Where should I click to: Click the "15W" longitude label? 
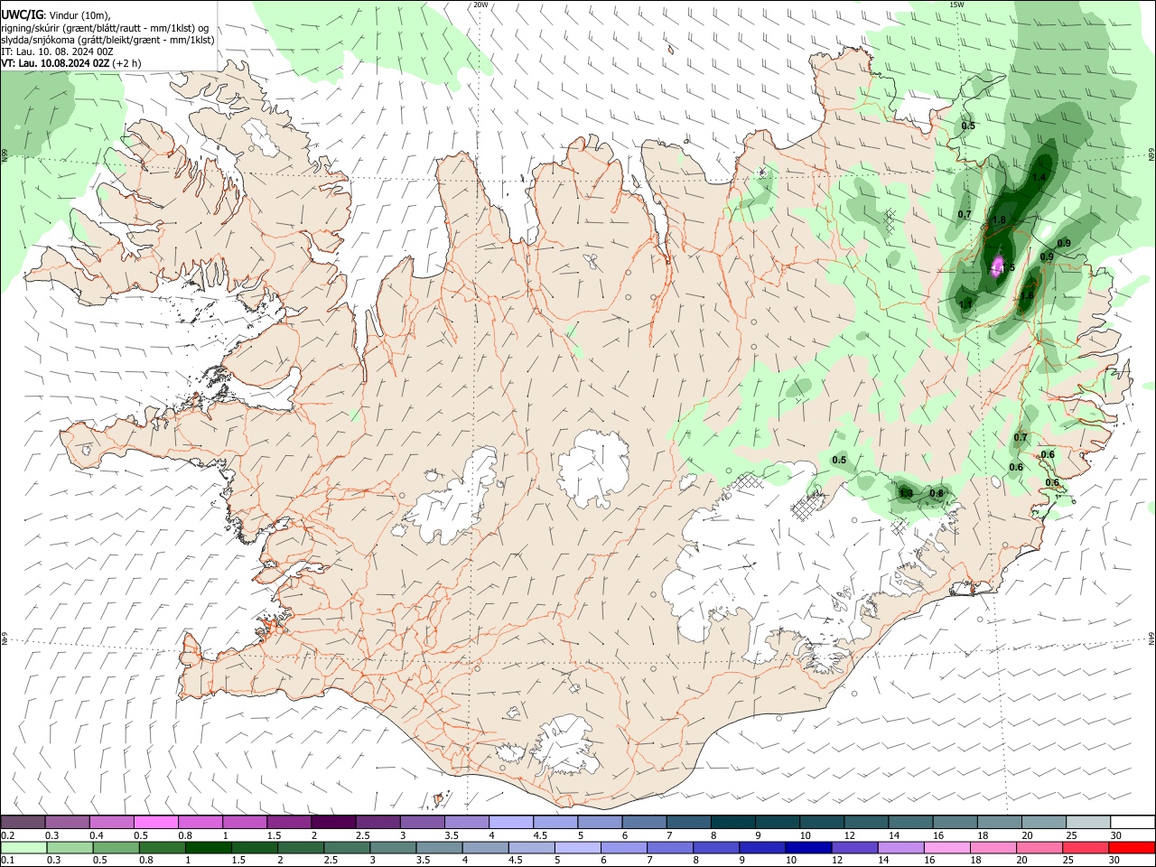pos(956,5)
